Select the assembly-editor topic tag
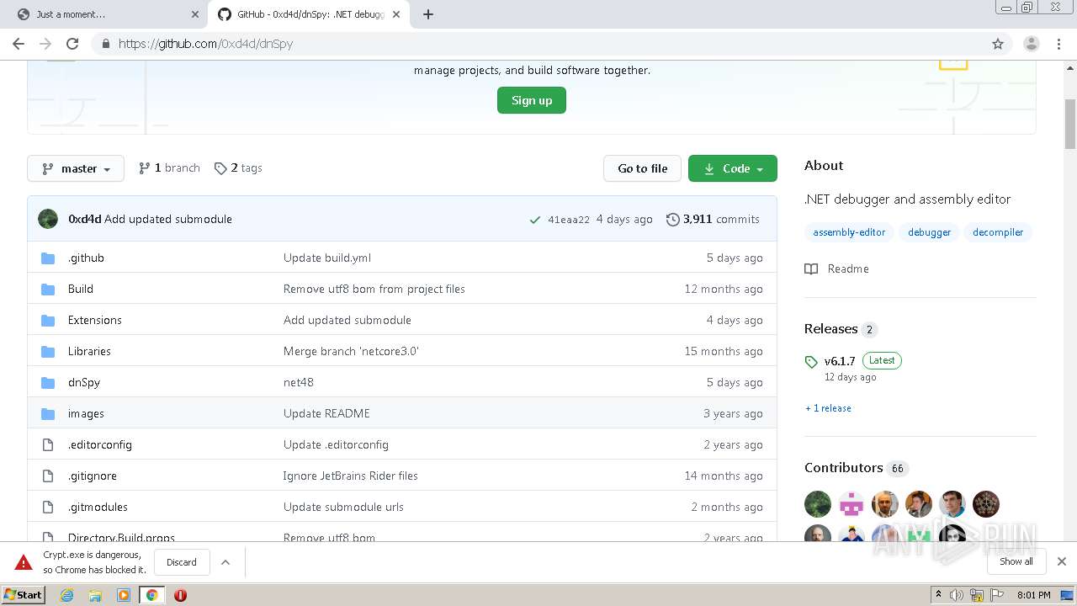This screenshot has height=606, width=1077. [849, 232]
